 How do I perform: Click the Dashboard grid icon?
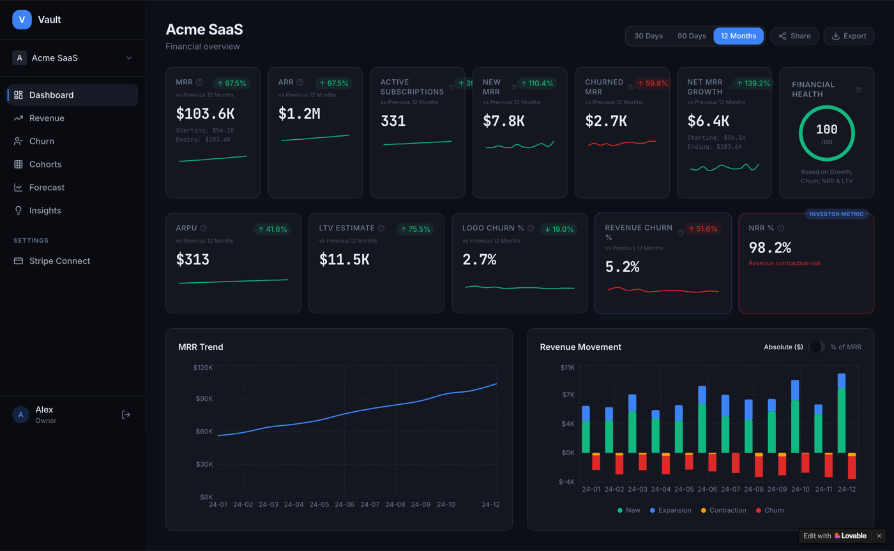pyautogui.click(x=19, y=95)
